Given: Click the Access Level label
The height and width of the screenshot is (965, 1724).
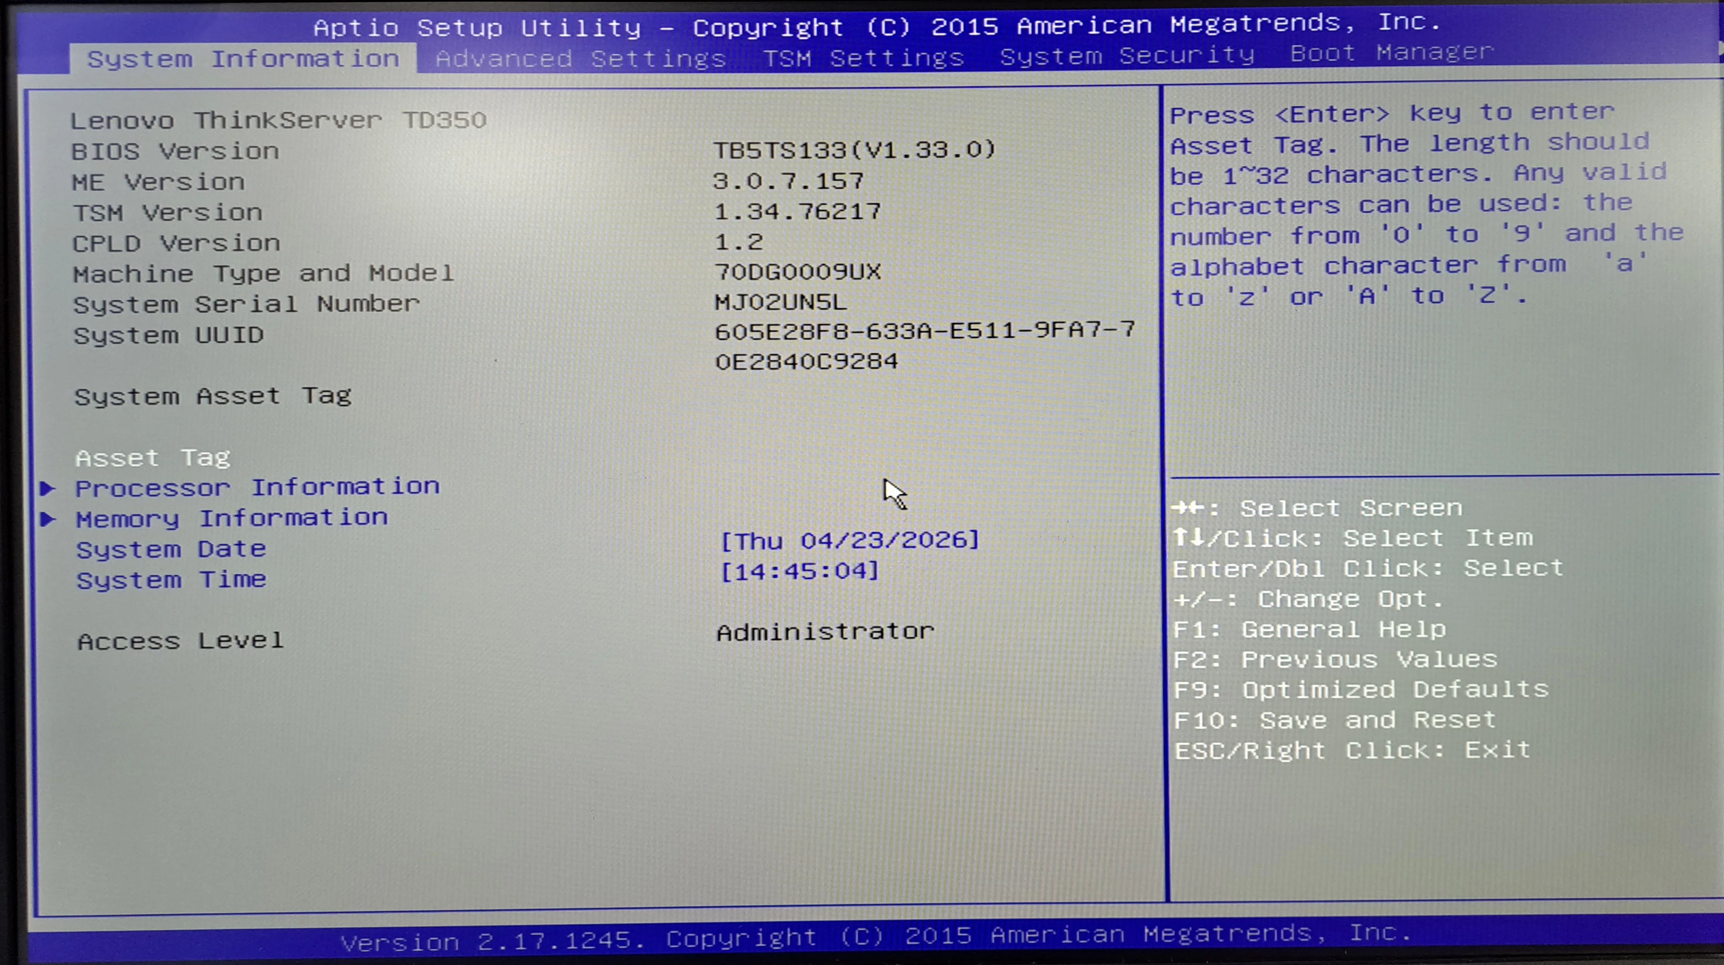Looking at the screenshot, I should [181, 641].
